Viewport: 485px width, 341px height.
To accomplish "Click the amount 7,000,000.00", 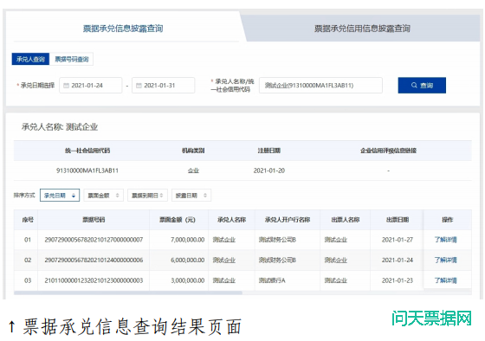I will (x=187, y=240).
